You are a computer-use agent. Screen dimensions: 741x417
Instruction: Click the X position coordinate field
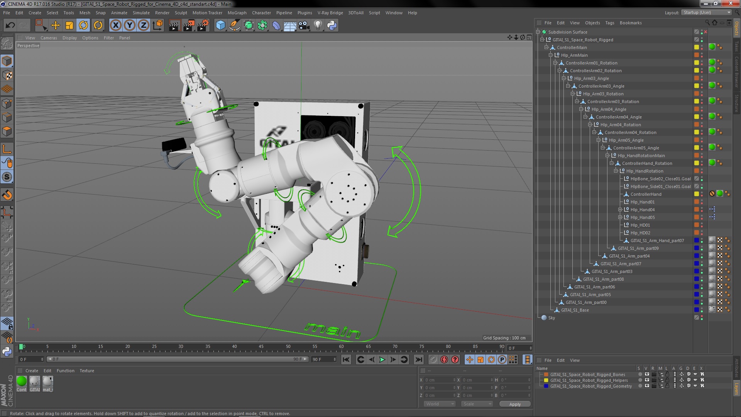click(x=440, y=380)
